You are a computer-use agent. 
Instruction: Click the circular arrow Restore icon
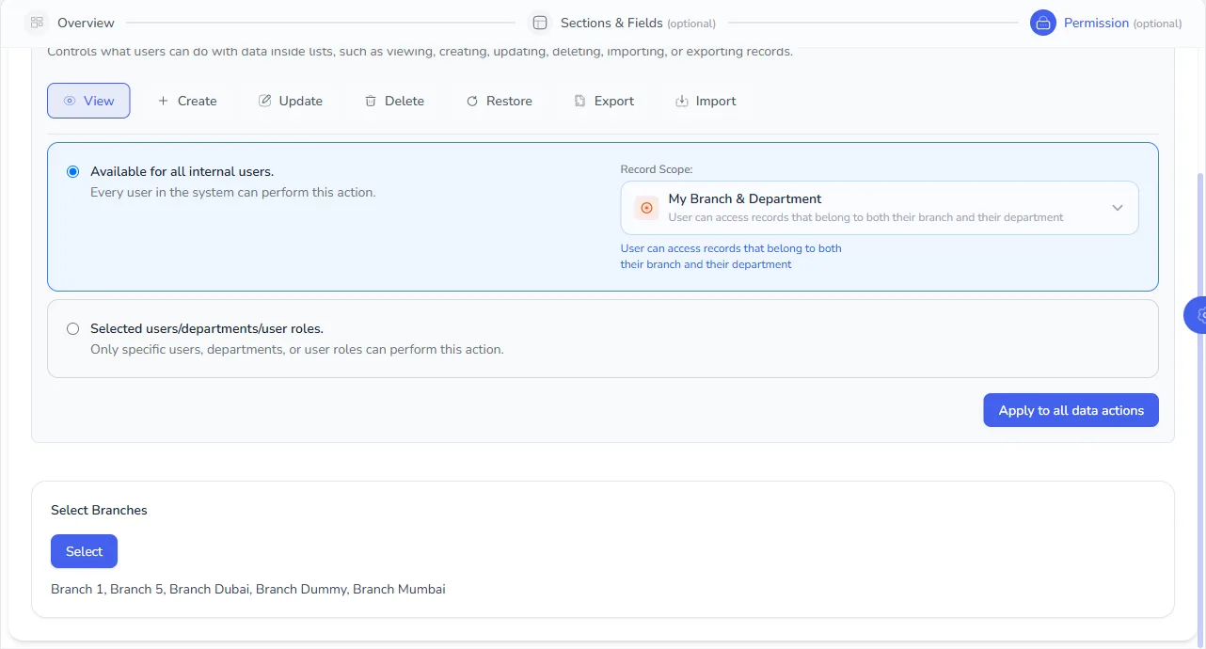(x=472, y=101)
